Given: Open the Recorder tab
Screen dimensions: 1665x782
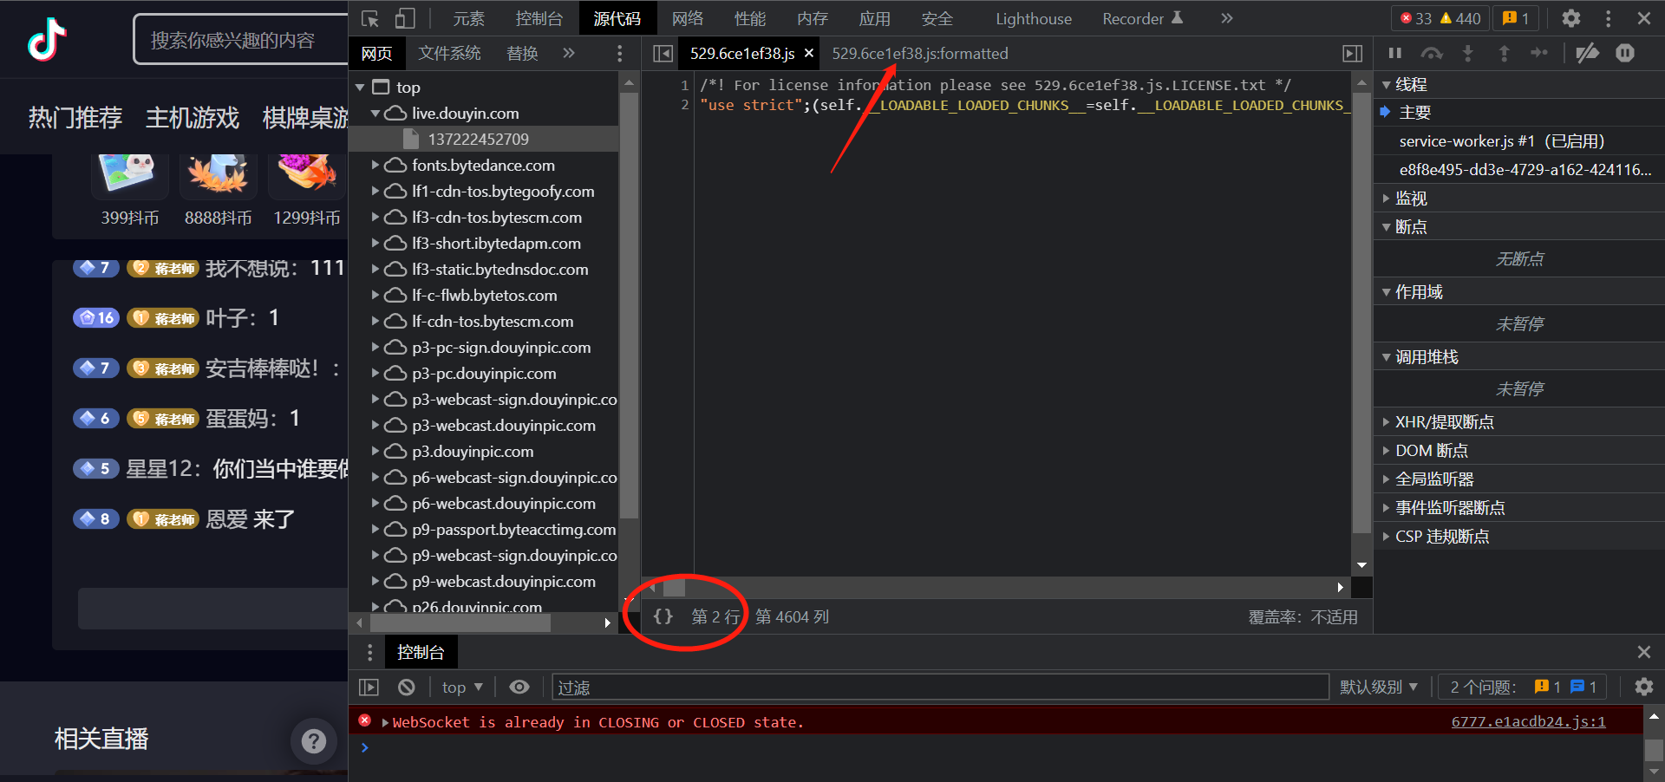Looking at the screenshot, I should [x=1142, y=18].
